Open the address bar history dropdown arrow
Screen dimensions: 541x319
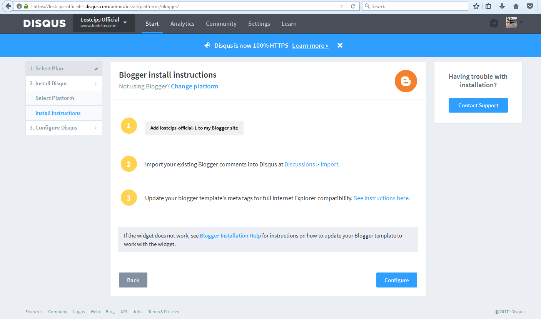pos(341,6)
